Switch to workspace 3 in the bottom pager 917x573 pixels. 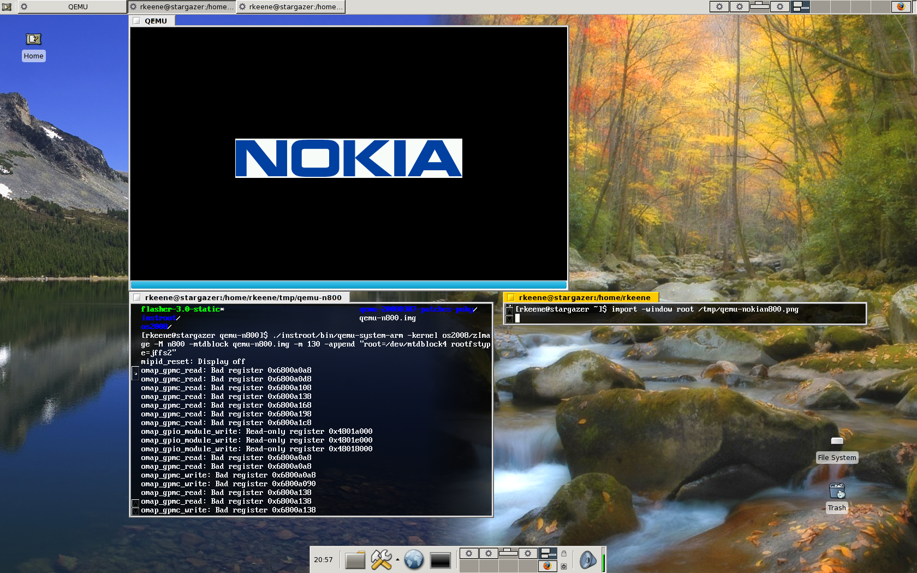pyautogui.click(x=508, y=553)
